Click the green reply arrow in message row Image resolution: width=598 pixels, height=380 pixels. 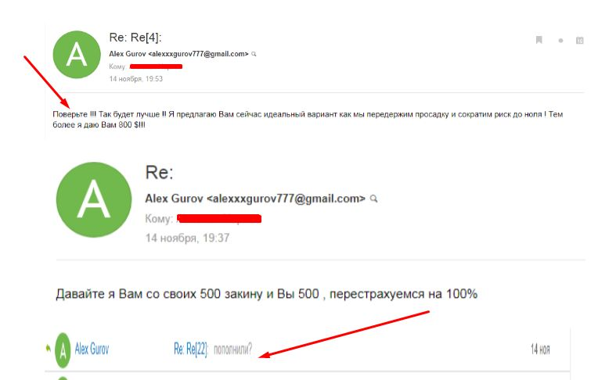(48, 348)
